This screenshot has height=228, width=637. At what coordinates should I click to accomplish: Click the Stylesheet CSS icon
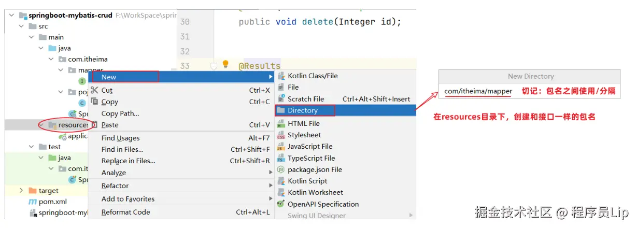281,135
